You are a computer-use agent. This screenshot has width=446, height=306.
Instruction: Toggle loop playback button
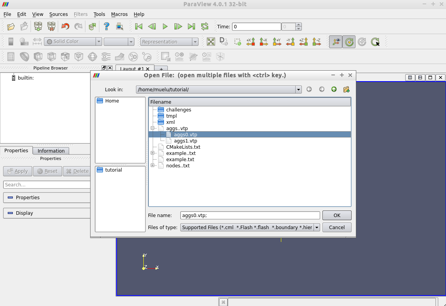204,26
